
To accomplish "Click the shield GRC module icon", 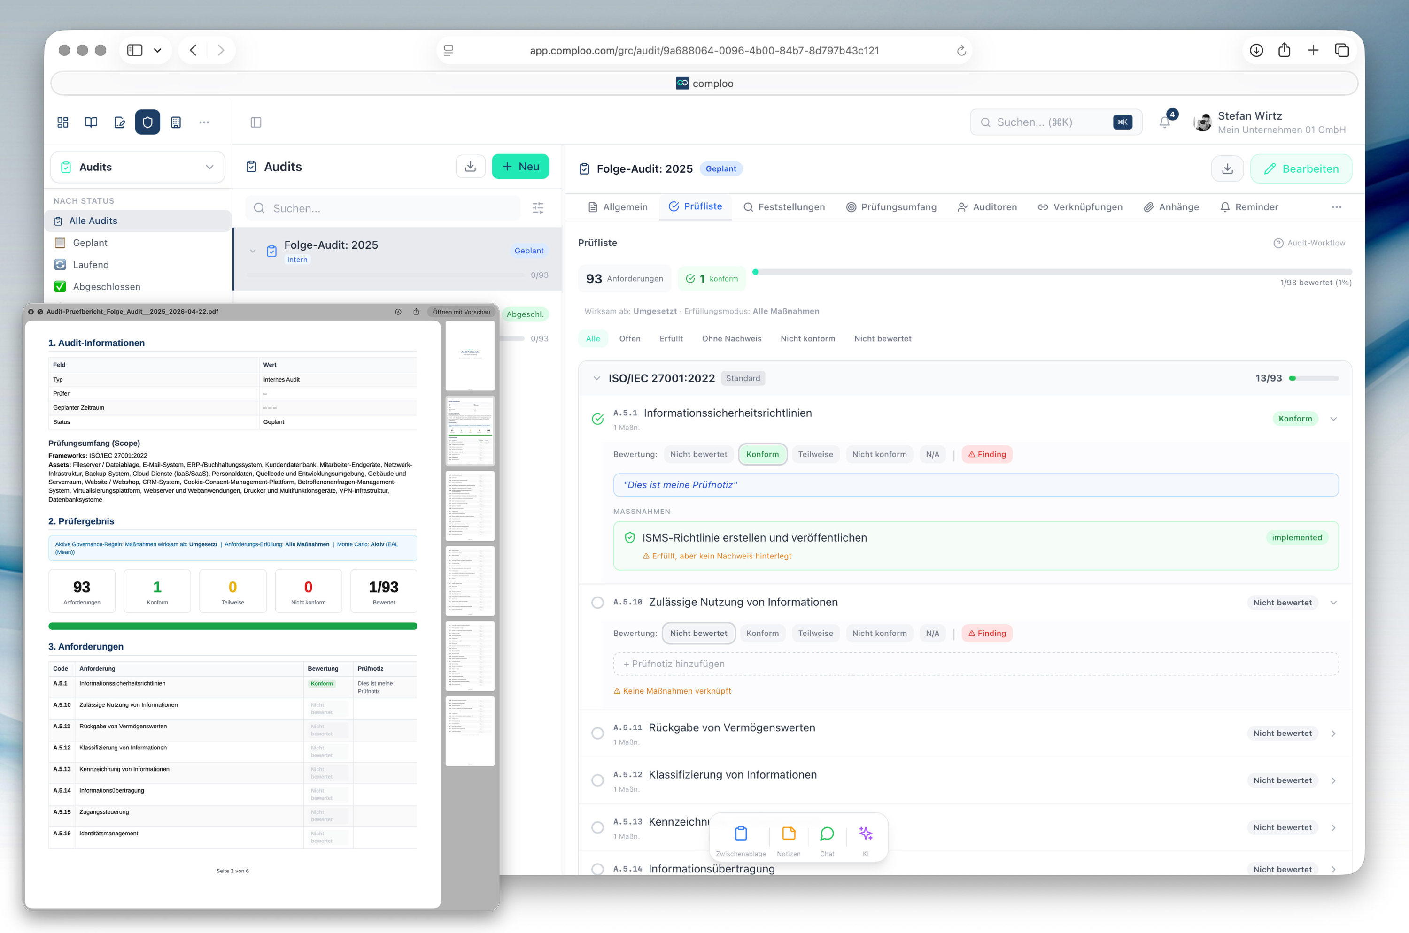I will tap(147, 122).
